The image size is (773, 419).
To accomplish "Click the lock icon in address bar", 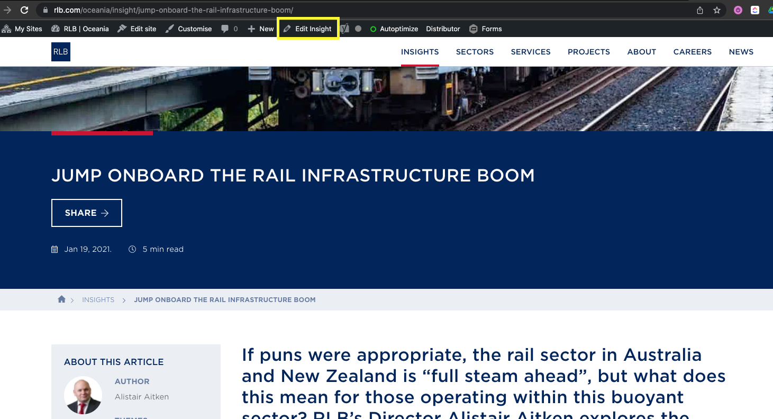I will (45, 10).
